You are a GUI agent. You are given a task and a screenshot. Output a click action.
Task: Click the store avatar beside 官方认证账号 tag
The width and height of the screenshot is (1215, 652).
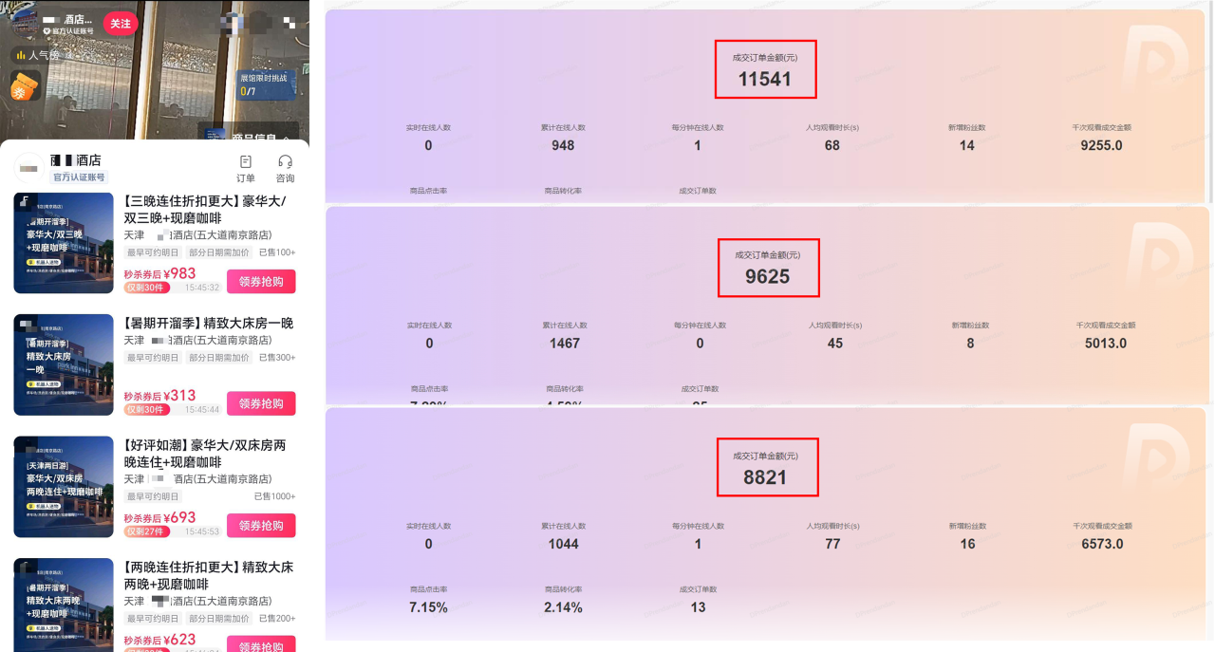pos(29,168)
